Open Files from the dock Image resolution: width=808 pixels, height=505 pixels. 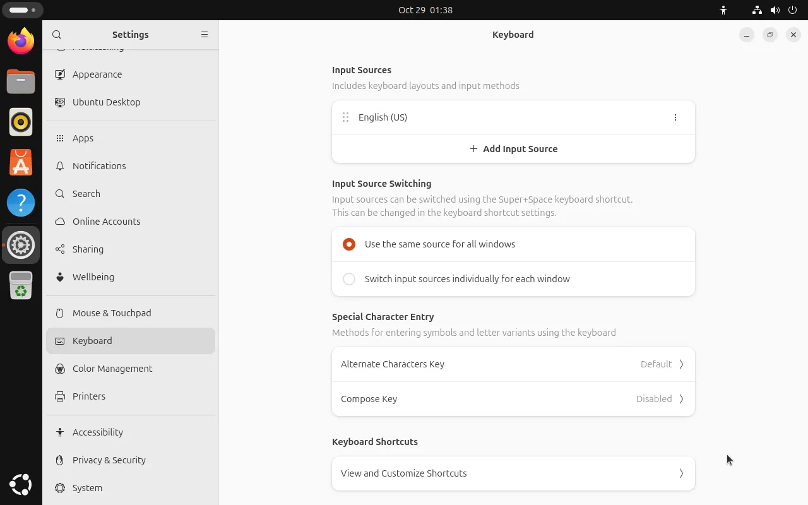click(x=21, y=82)
